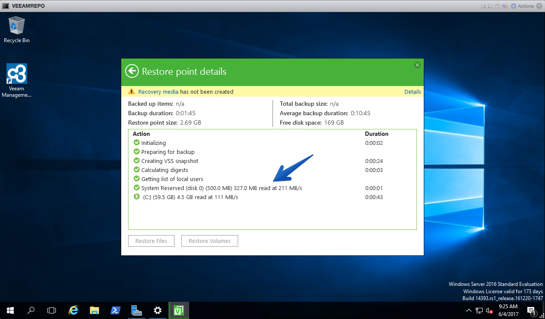
Task: Open taskbar Search magnifier
Action: click(x=31, y=310)
